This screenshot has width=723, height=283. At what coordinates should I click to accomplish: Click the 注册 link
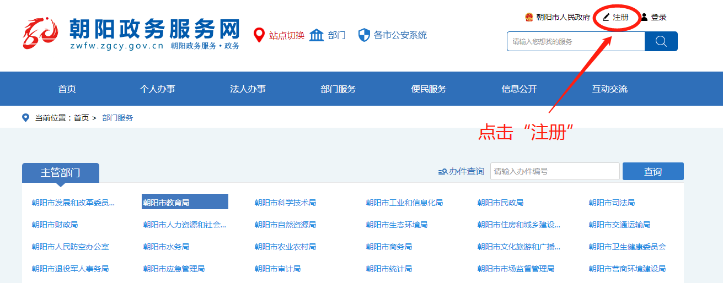(x=620, y=17)
